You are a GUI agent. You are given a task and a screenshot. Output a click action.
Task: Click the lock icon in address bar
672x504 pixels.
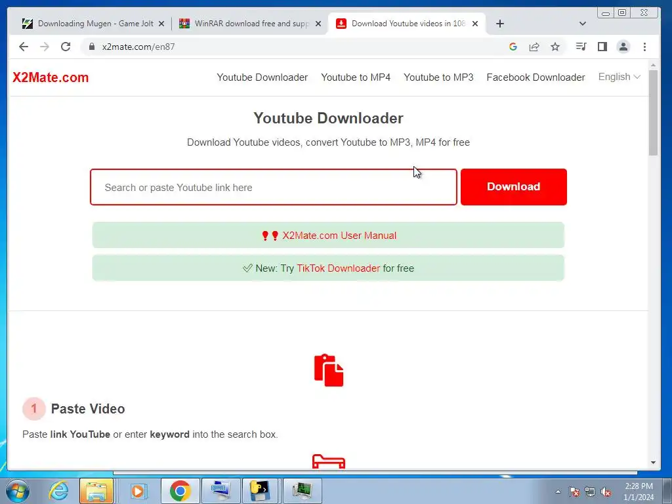(x=92, y=47)
